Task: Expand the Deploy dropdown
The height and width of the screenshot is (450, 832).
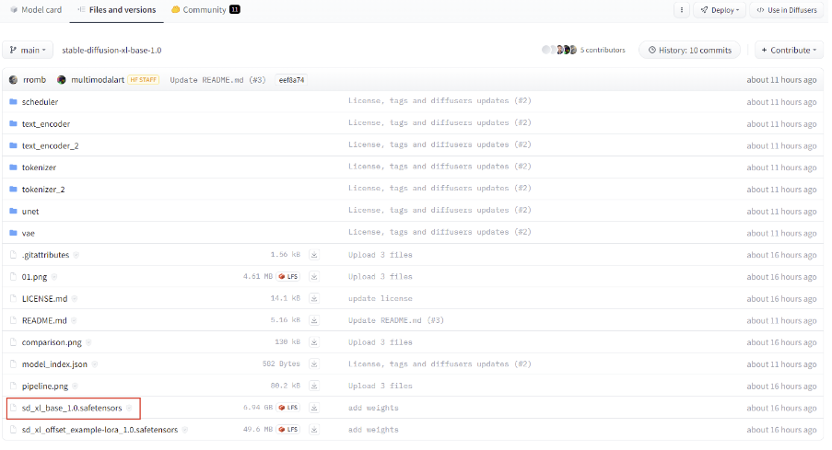Action: pyautogui.click(x=720, y=10)
